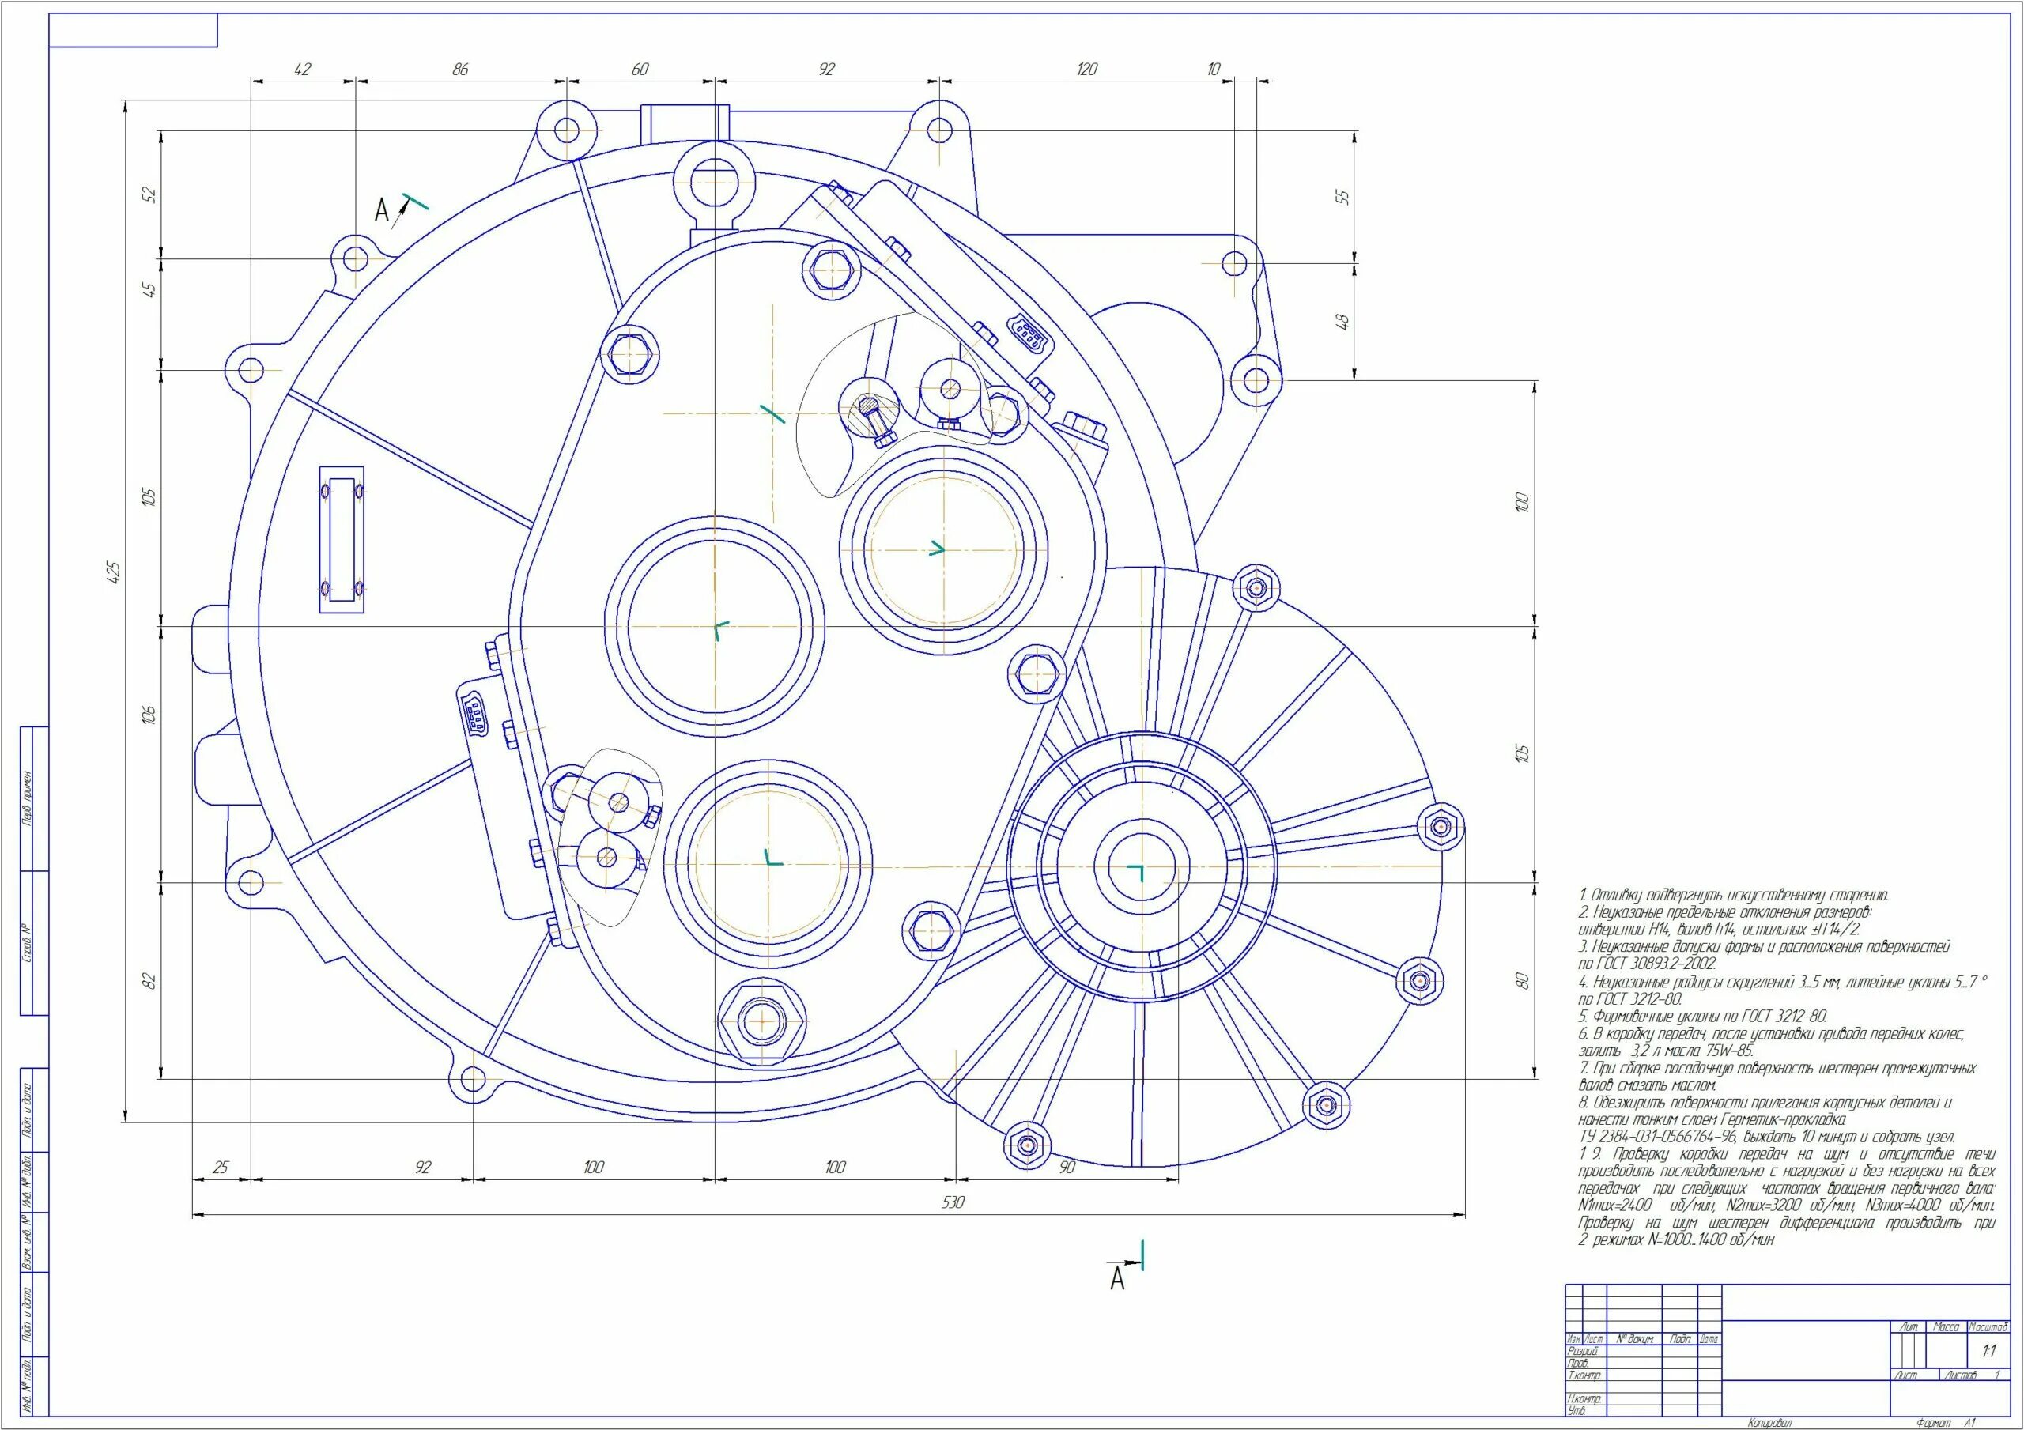Click the rectangular inspection window on housing
This screenshot has width=2024, height=1430.
(x=341, y=540)
